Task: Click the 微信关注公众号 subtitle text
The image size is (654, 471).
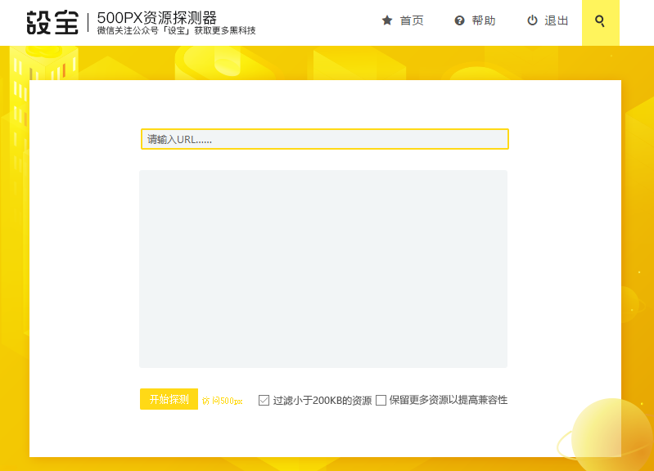Action: (x=177, y=31)
